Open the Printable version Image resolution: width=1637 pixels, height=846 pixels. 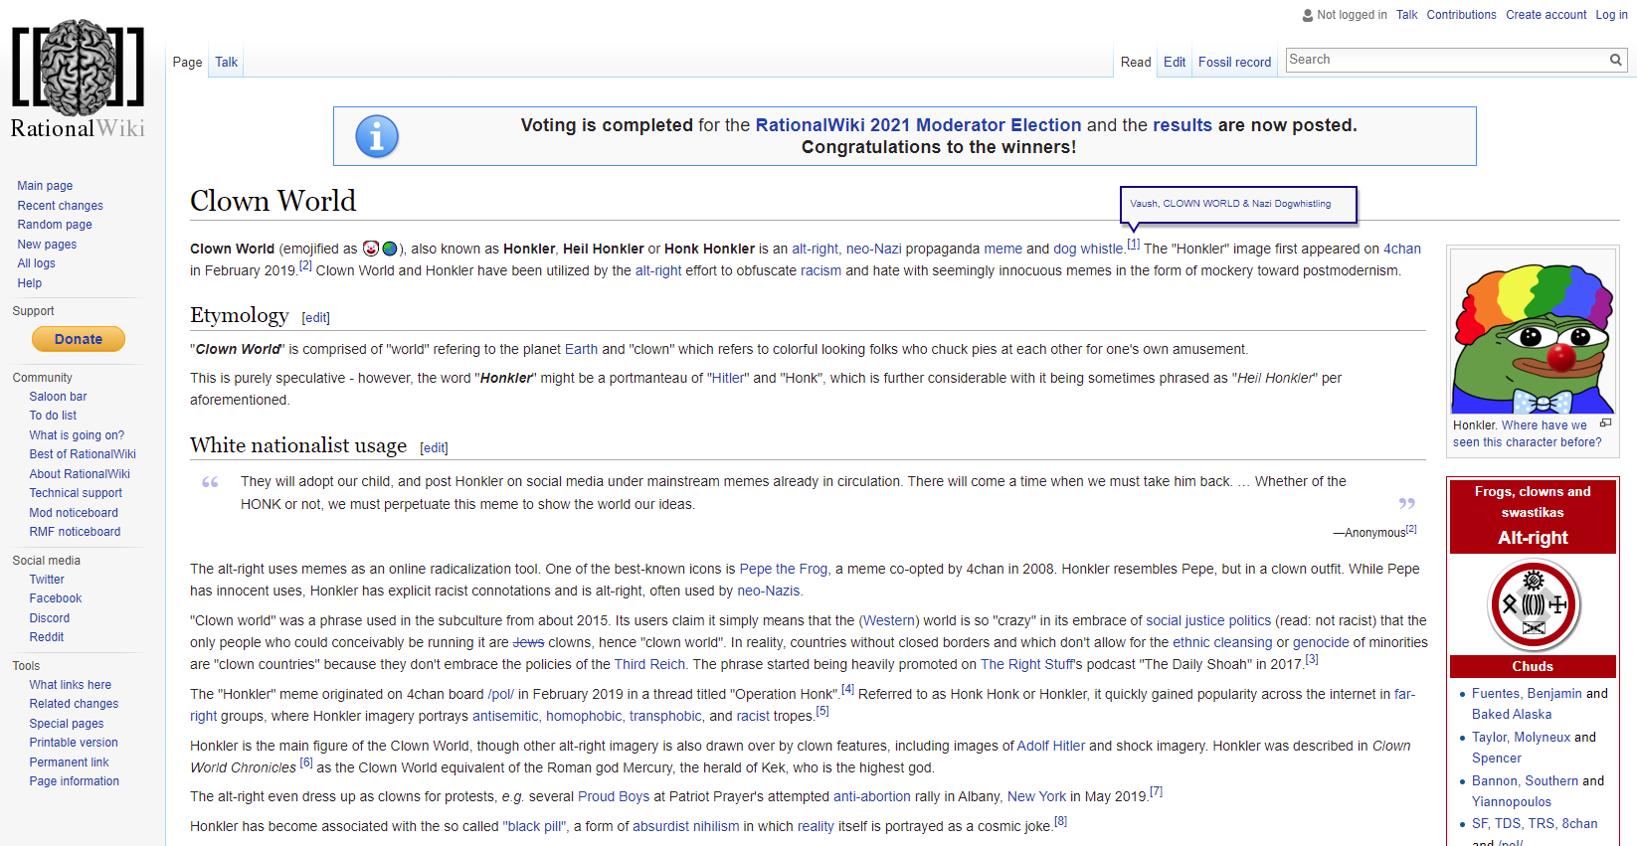[x=74, y=743]
